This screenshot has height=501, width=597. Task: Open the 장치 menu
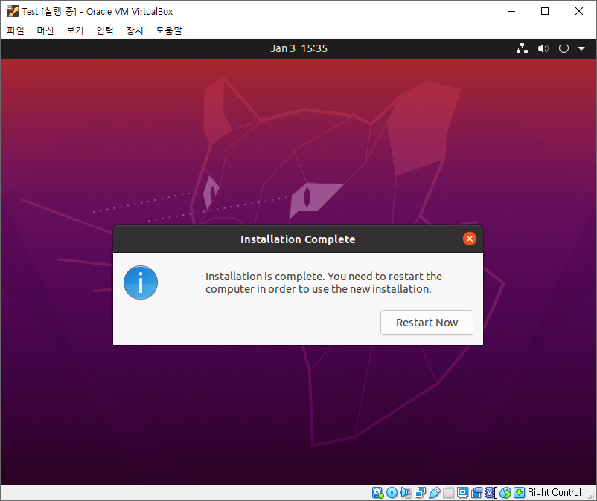(135, 30)
